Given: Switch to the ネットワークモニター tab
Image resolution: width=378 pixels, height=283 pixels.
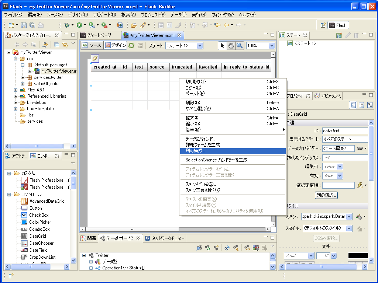Looking at the screenshot, I should click(x=165, y=238).
